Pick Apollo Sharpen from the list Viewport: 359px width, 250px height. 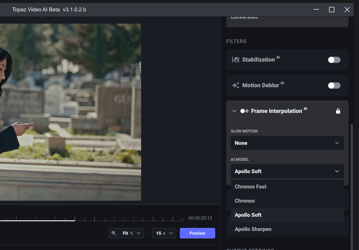point(253,229)
